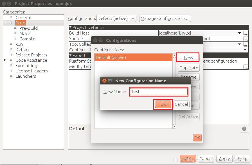Click OK in Project Properties window
Screen dimensions: 252x165
(x=188, y=159)
